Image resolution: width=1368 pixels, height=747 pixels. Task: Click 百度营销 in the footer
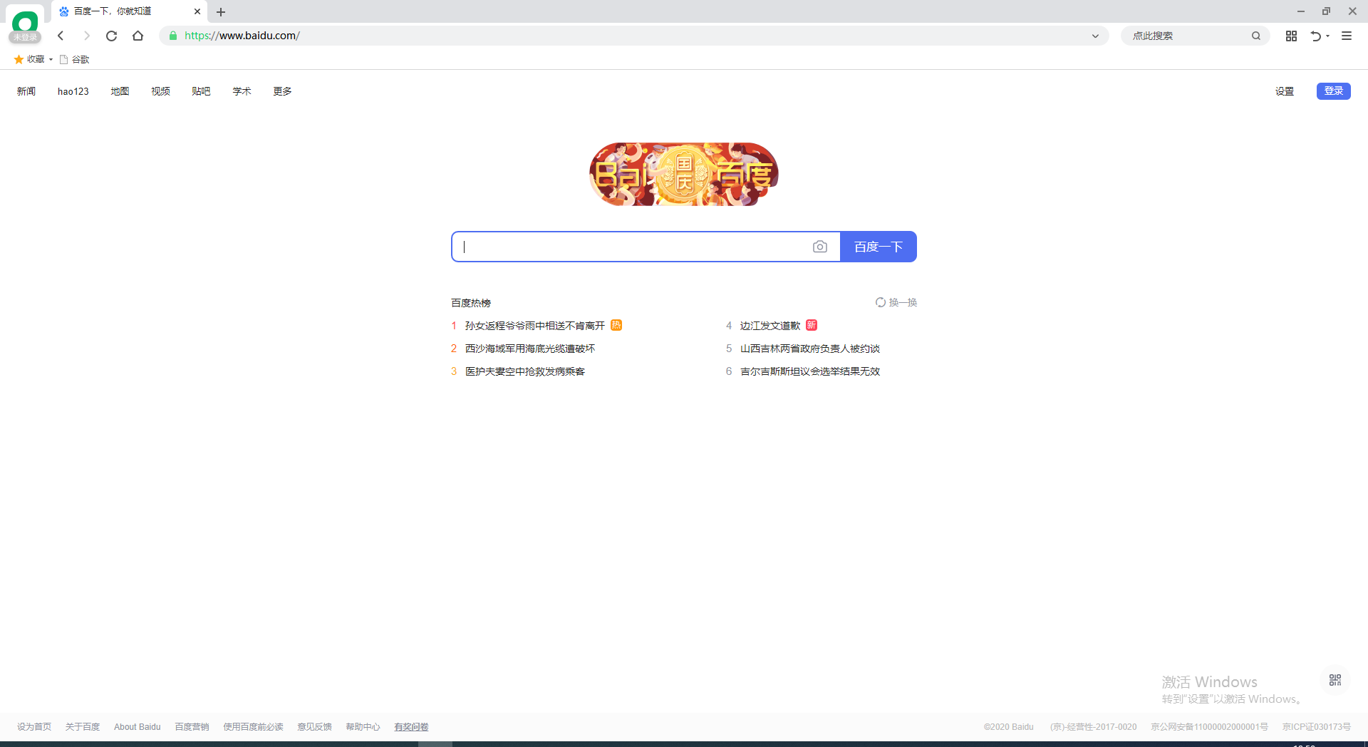pos(192,727)
